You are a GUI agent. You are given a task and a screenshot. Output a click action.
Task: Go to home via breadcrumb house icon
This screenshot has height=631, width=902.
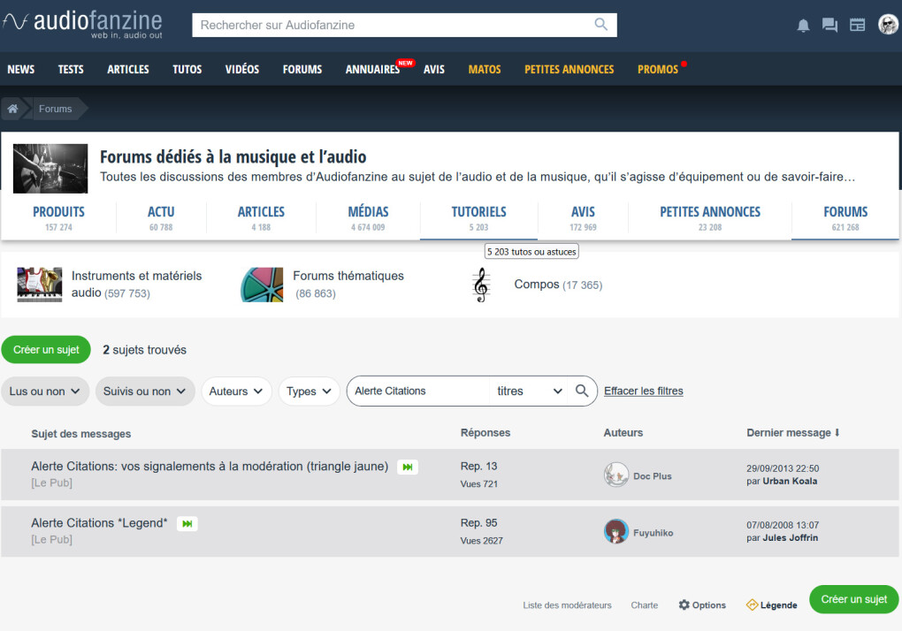click(12, 109)
